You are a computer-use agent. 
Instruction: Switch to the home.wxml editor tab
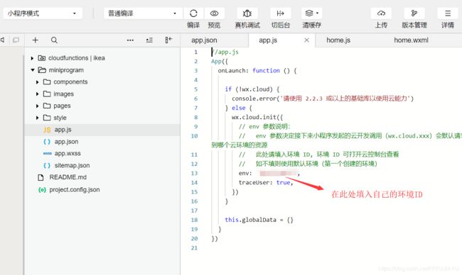click(x=411, y=40)
